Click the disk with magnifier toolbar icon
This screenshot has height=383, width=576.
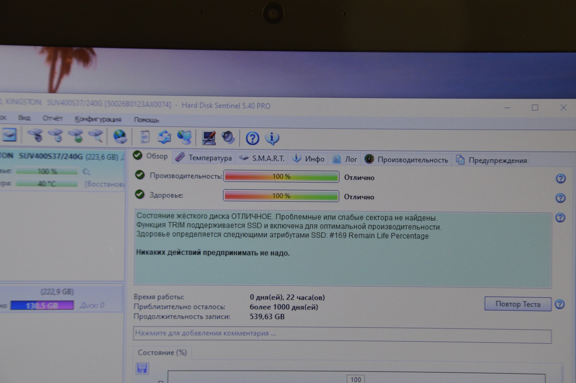point(96,135)
